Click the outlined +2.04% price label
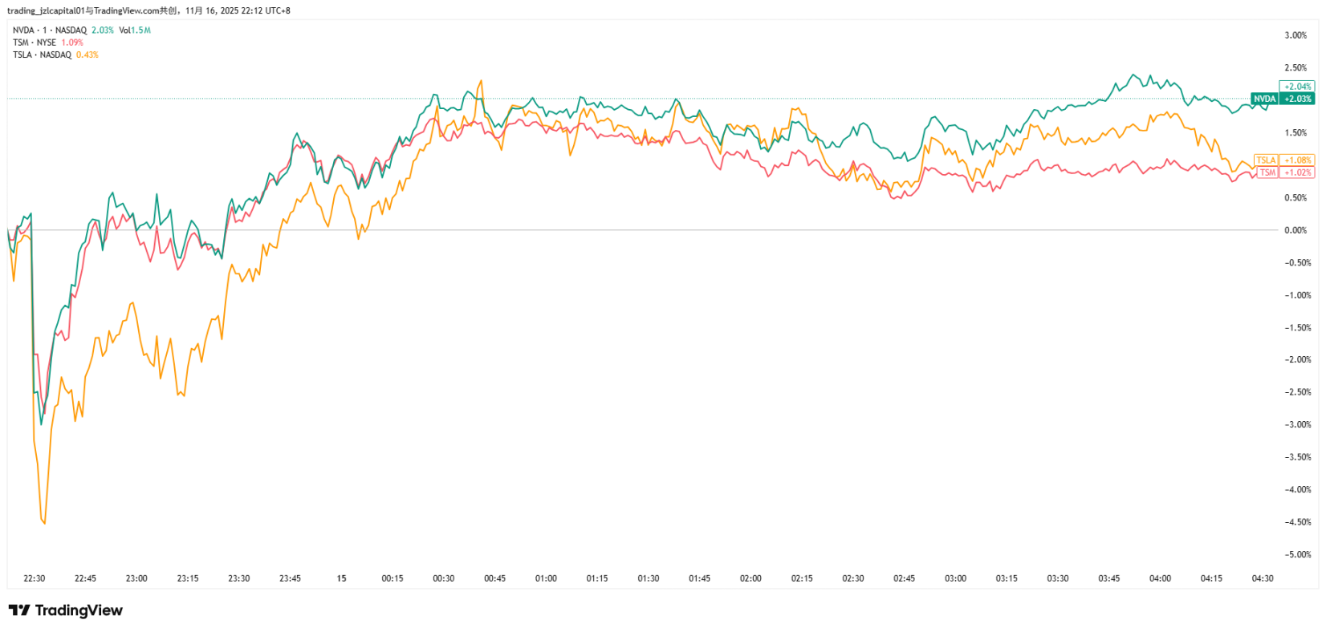Viewport: 1326px width, 632px height. 1297,87
